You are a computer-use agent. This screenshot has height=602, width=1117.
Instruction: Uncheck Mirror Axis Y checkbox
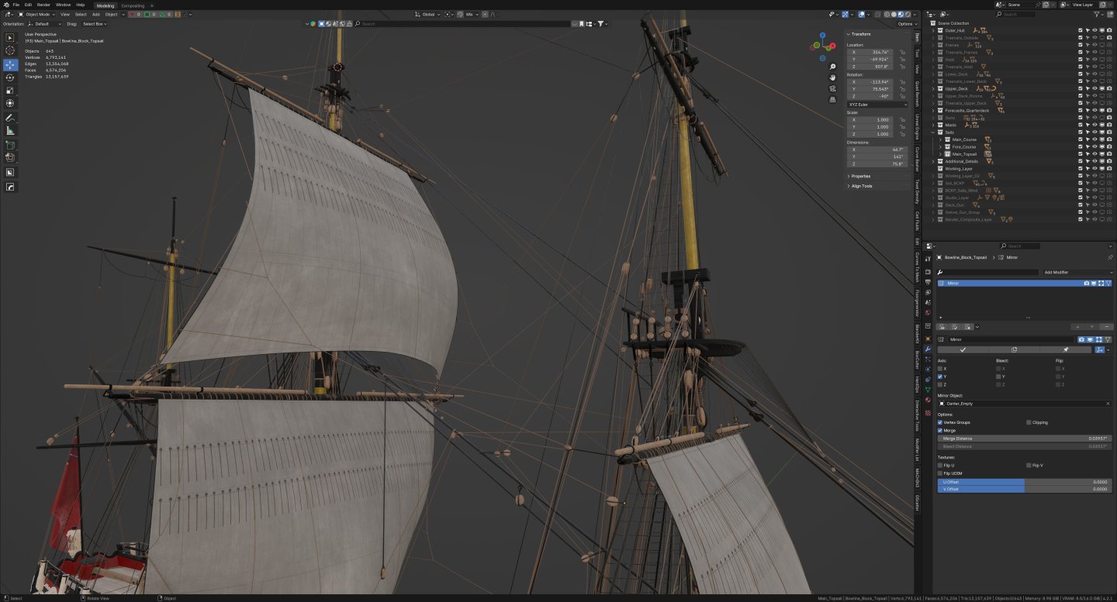click(x=940, y=377)
